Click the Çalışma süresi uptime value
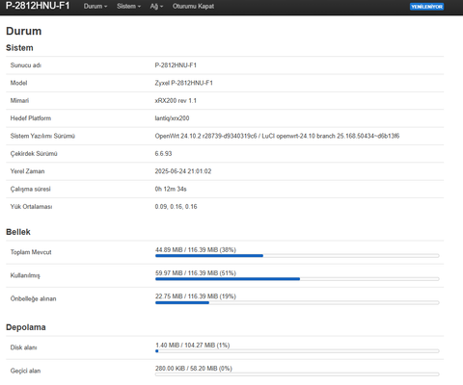The image size is (463, 385). coord(171,189)
